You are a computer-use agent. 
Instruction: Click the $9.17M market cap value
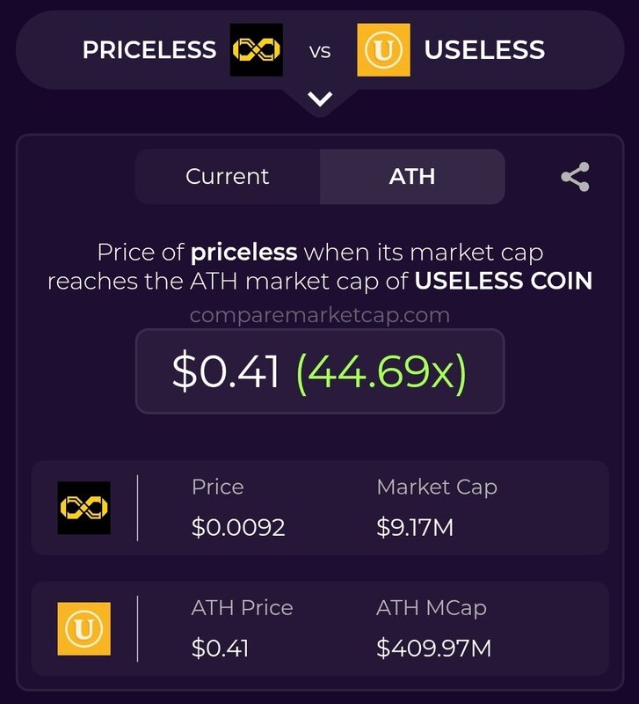(415, 527)
